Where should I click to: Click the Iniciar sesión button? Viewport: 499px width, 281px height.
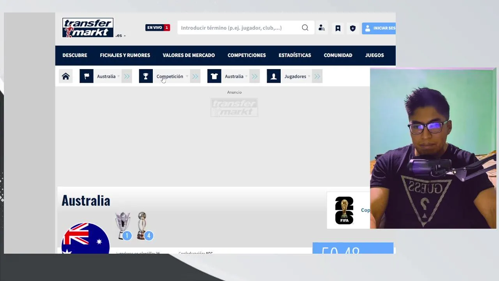[x=379, y=28]
